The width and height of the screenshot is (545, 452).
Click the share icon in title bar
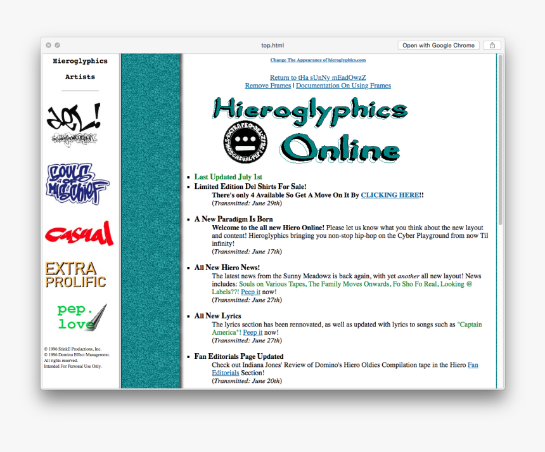492,45
